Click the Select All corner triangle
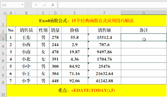Viewport: 167px width, 97px height. (4, 13)
